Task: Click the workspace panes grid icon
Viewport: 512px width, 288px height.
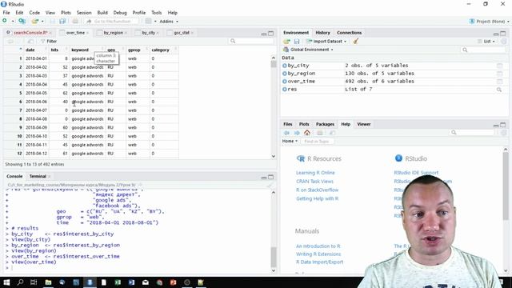Action: coord(148,22)
